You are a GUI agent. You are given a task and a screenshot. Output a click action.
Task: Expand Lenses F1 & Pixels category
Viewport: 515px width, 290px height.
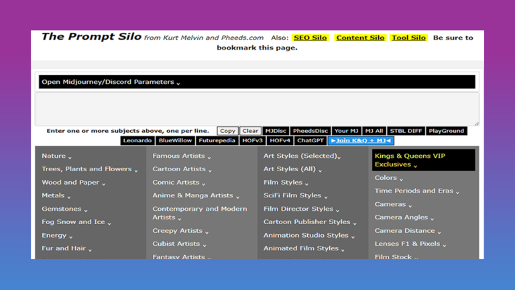(x=410, y=244)
